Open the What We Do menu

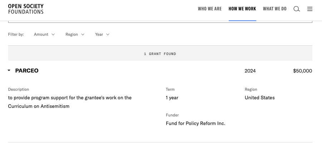tap(274, 9)
